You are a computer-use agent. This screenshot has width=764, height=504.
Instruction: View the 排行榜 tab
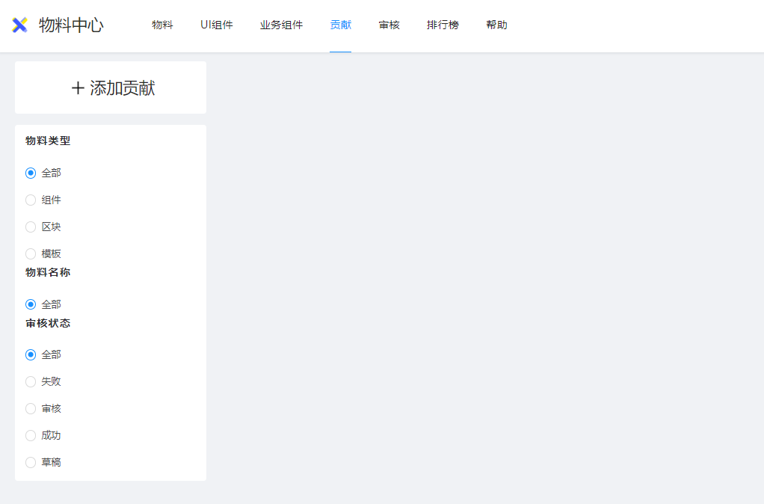point(443,25)
